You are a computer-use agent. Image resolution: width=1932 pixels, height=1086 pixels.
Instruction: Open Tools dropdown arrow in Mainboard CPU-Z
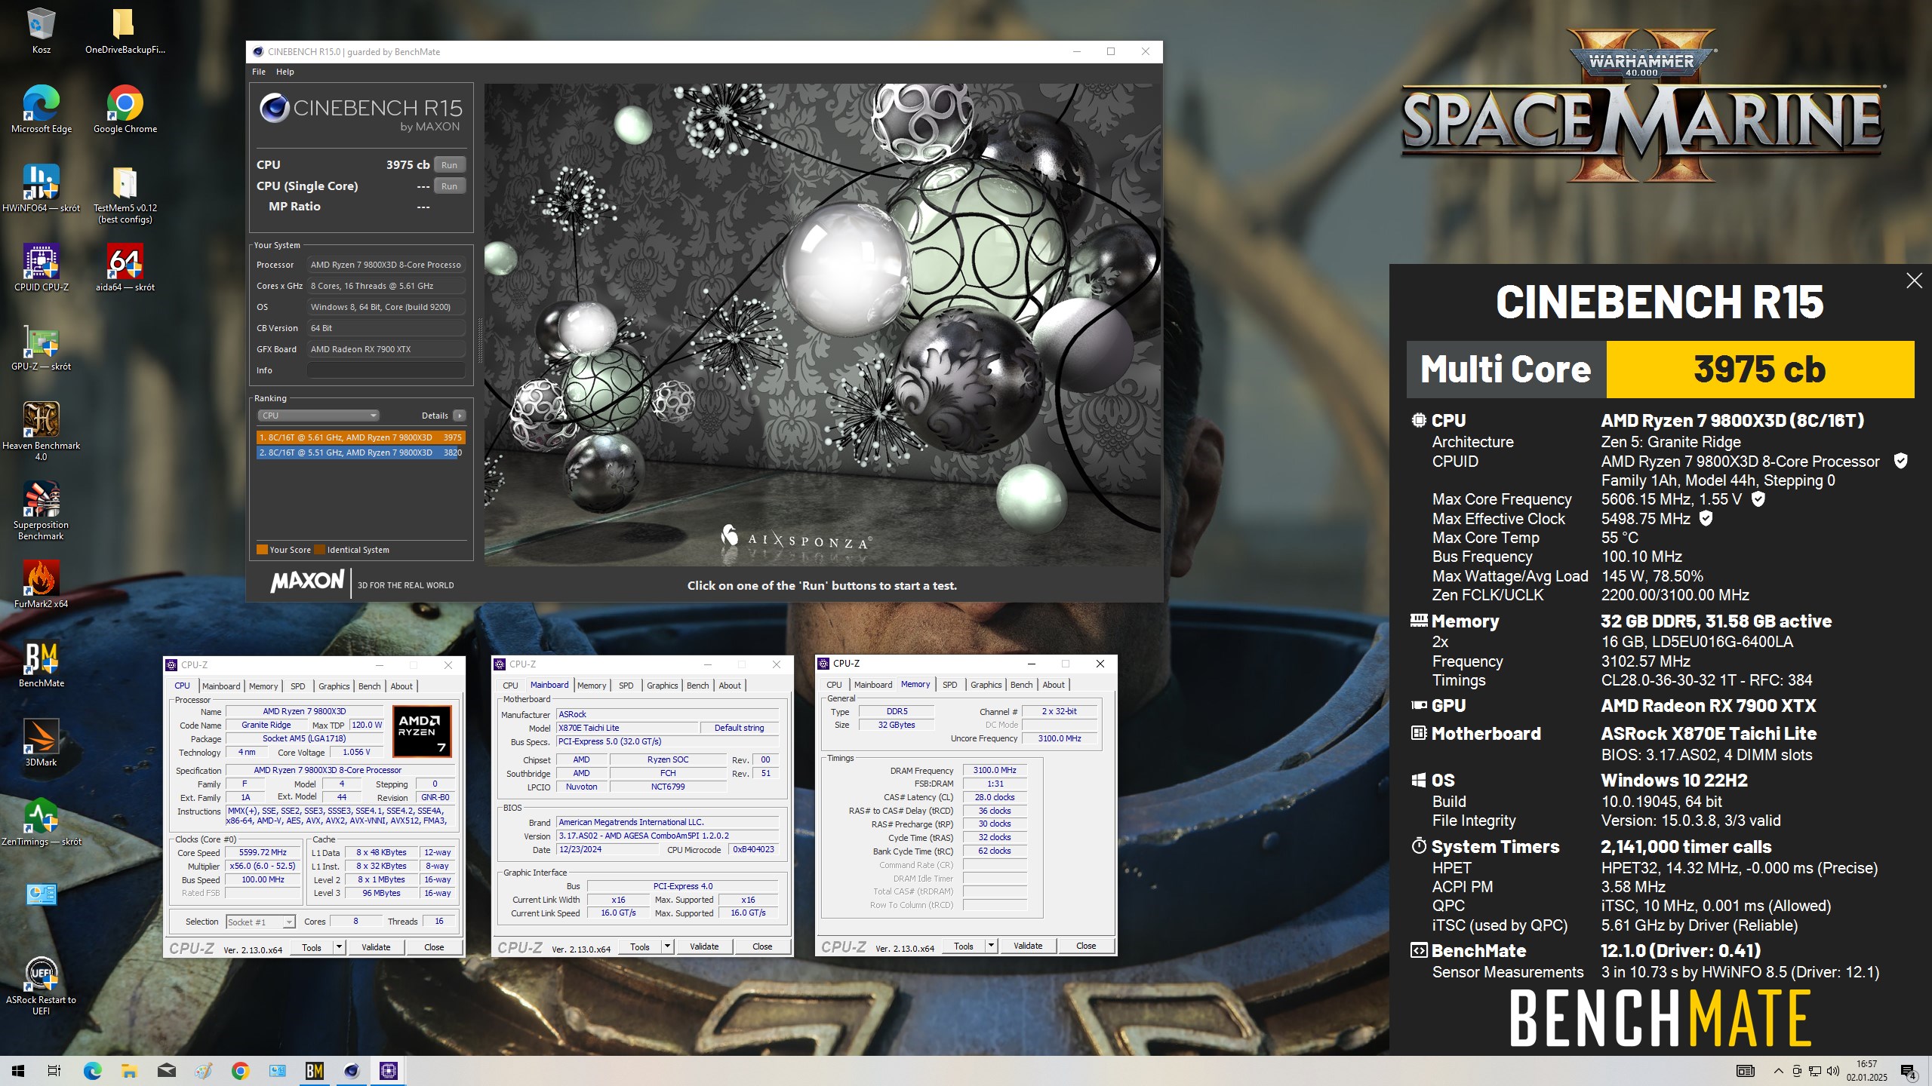click(x=668, y=946)
